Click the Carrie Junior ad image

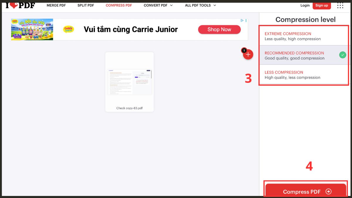[x=32, y=29]
